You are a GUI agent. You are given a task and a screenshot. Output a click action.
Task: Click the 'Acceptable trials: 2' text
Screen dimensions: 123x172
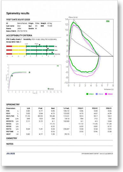tap(14, 42)
